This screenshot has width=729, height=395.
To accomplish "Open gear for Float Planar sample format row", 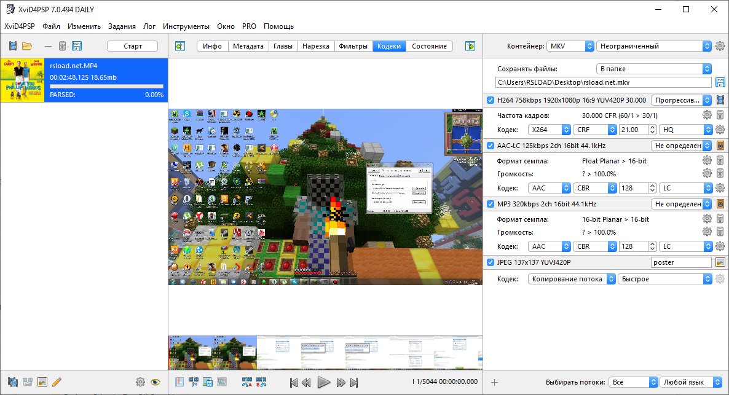I will [707, 160].
